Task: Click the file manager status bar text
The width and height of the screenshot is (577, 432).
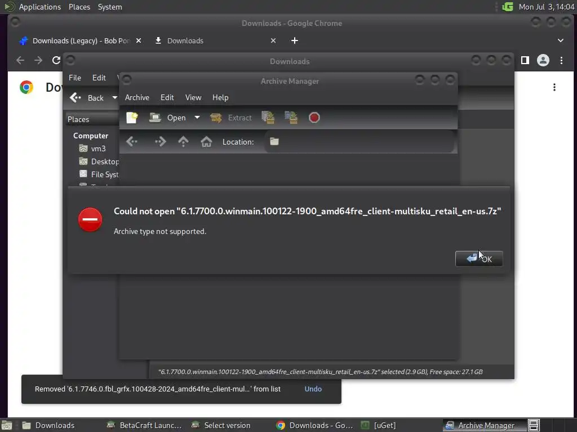Action: (x=320, y=372)
